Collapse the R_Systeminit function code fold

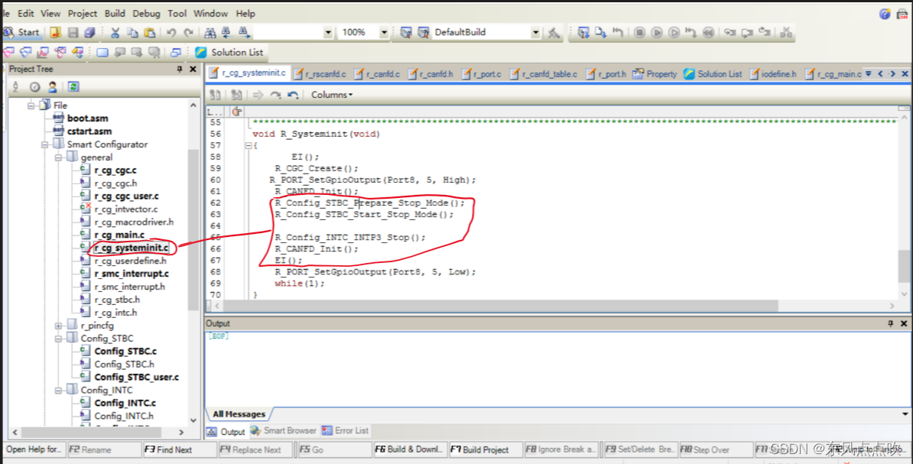tap(248, 145)
